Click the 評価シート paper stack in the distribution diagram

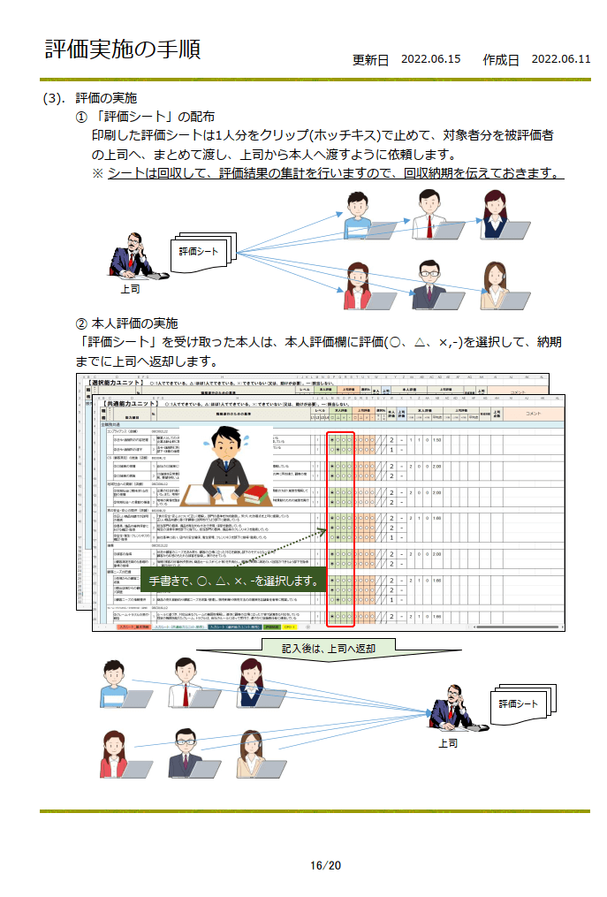[x=203, y=252]
